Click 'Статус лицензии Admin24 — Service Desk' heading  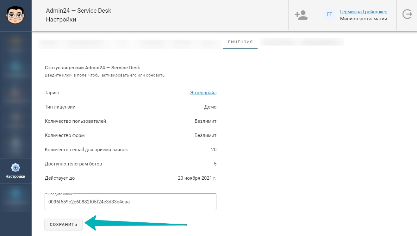coord(92,68)
